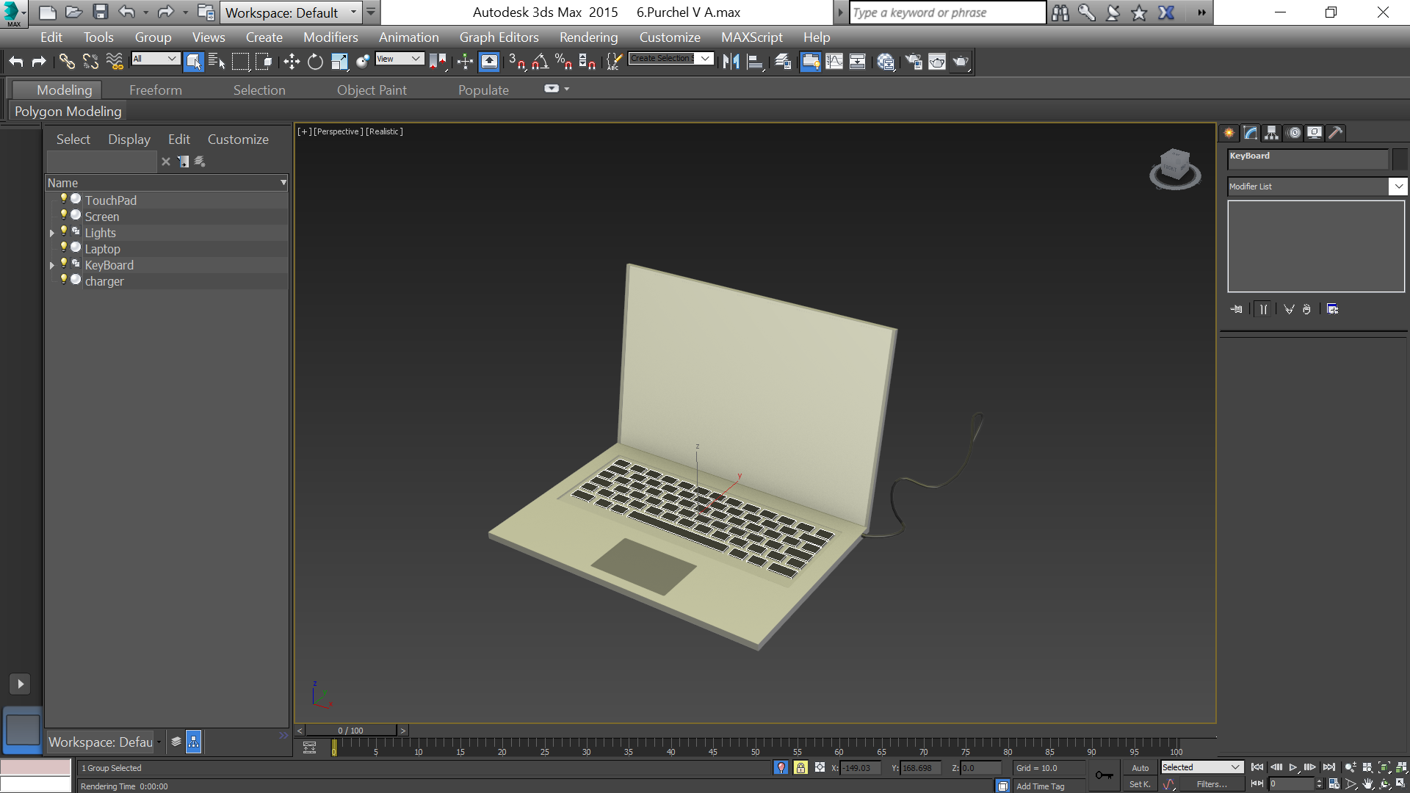Click Render Production teapot icon
Viewport: 1410px width, 793px height.
[961, 62]
